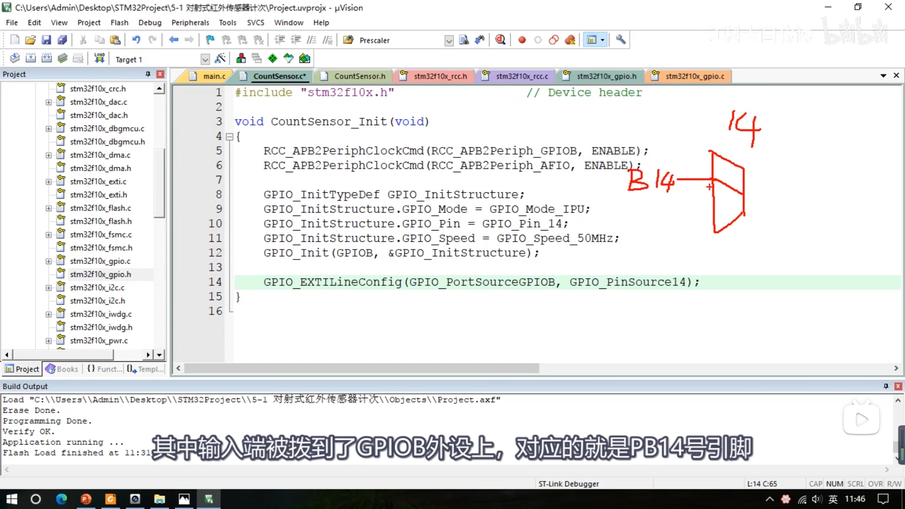Click the Manage Run-Time Environment green diamond
This screenshot has width=905, height=509.
273,59
